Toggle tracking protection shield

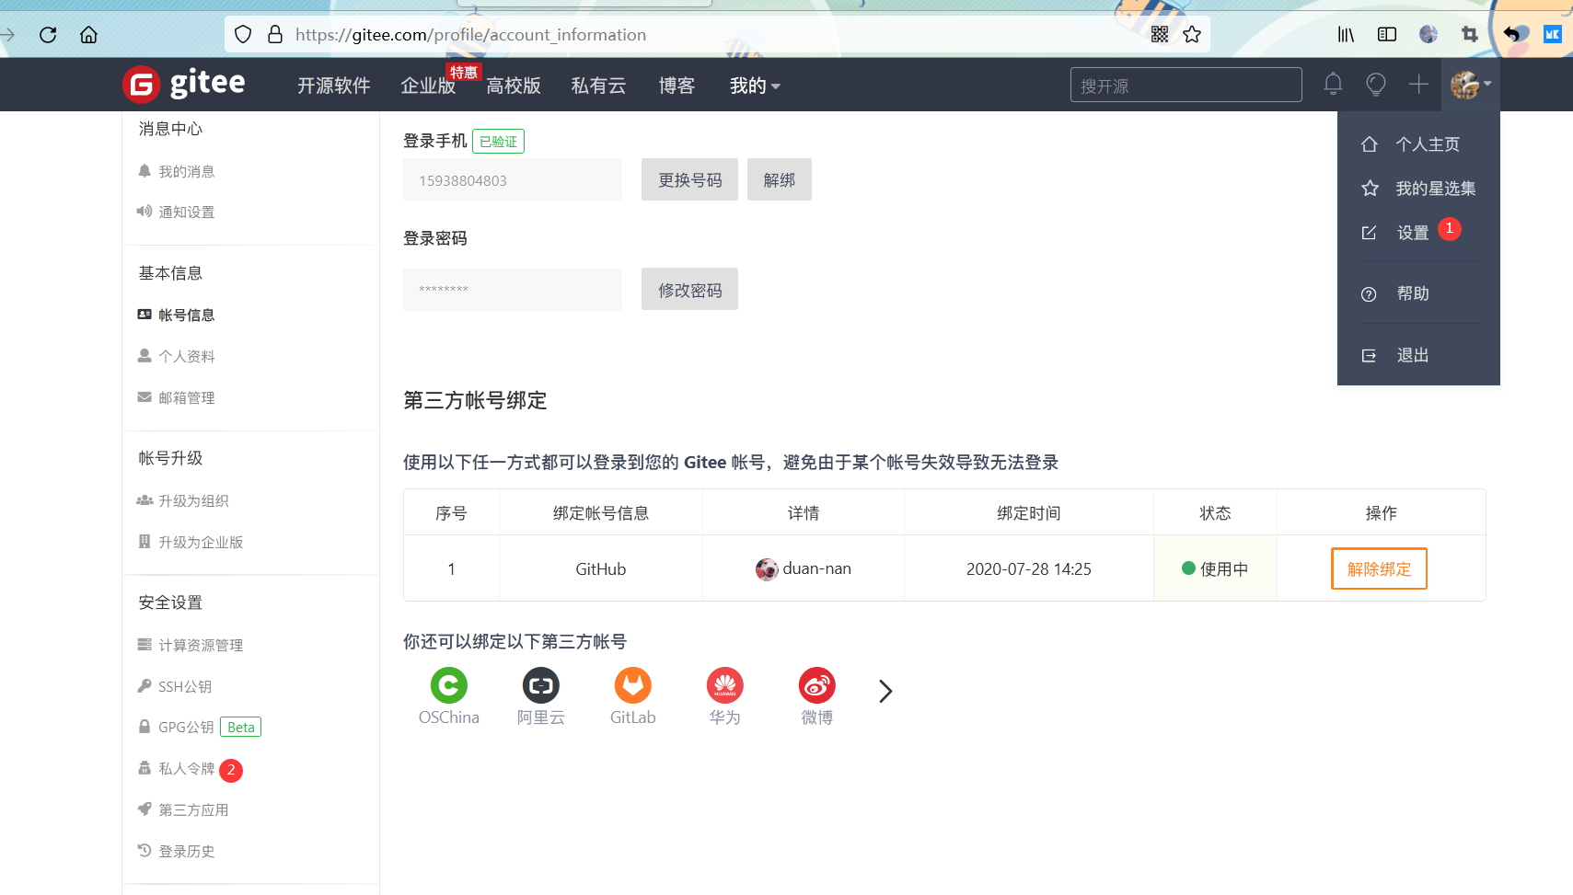[242, 34]
